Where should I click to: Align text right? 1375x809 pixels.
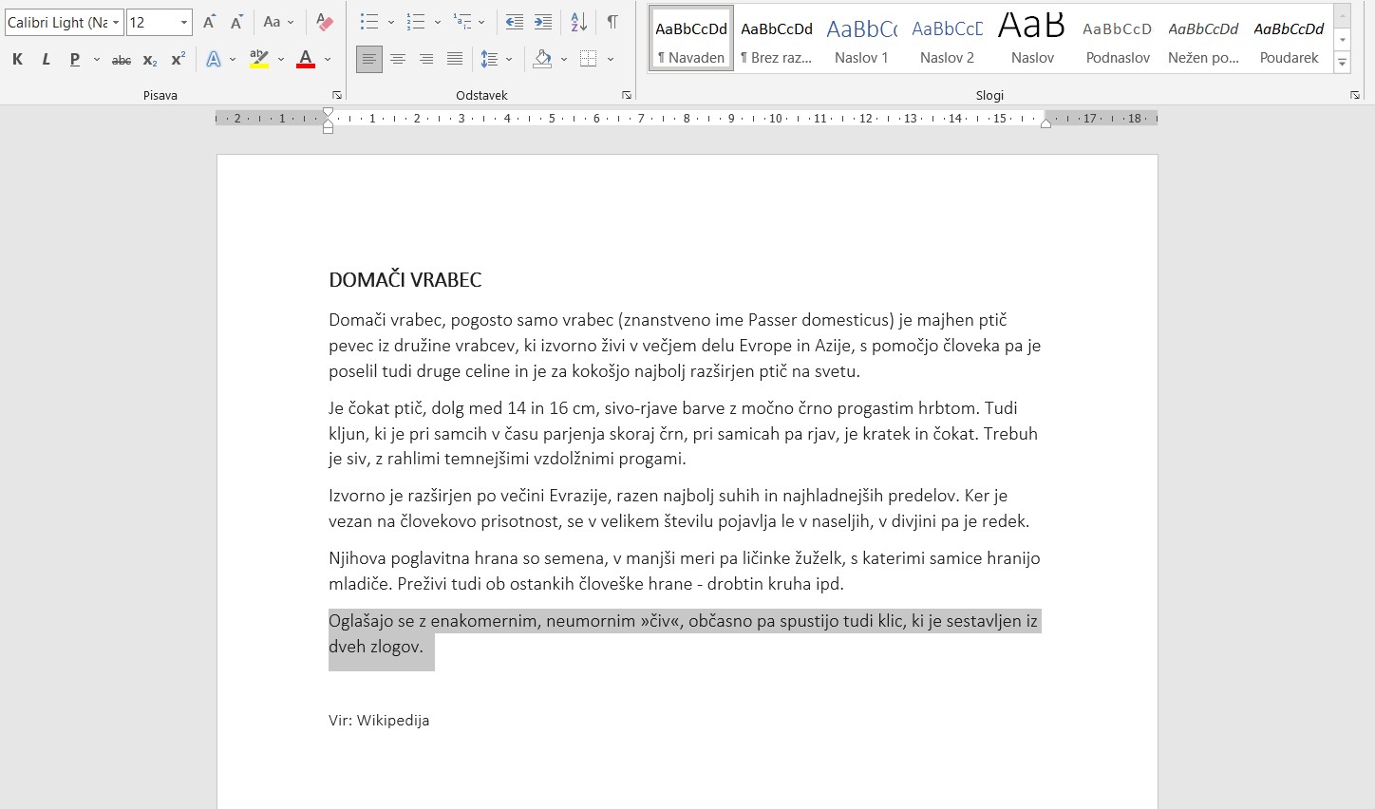pos(426,60)
